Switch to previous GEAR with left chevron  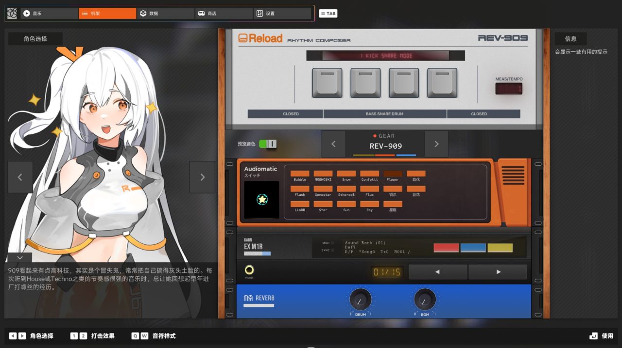(333, 144)
